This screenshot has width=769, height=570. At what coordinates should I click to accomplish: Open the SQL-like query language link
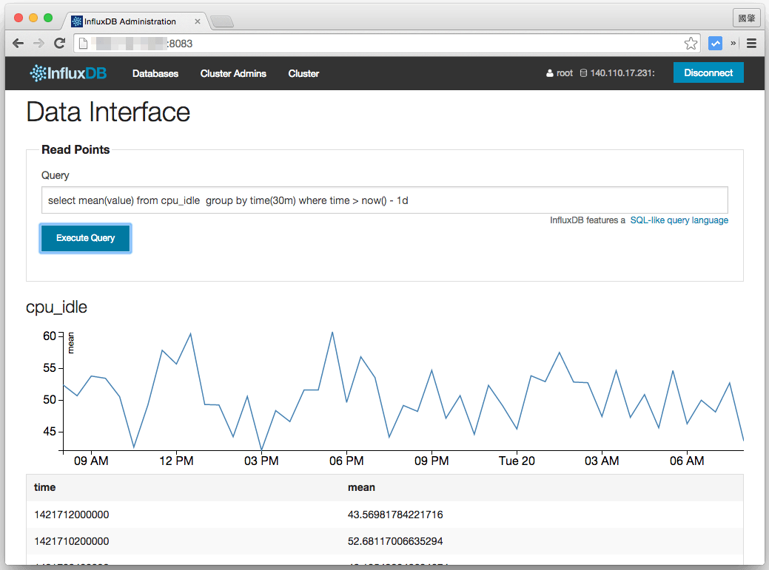click(x=679, y=220)
